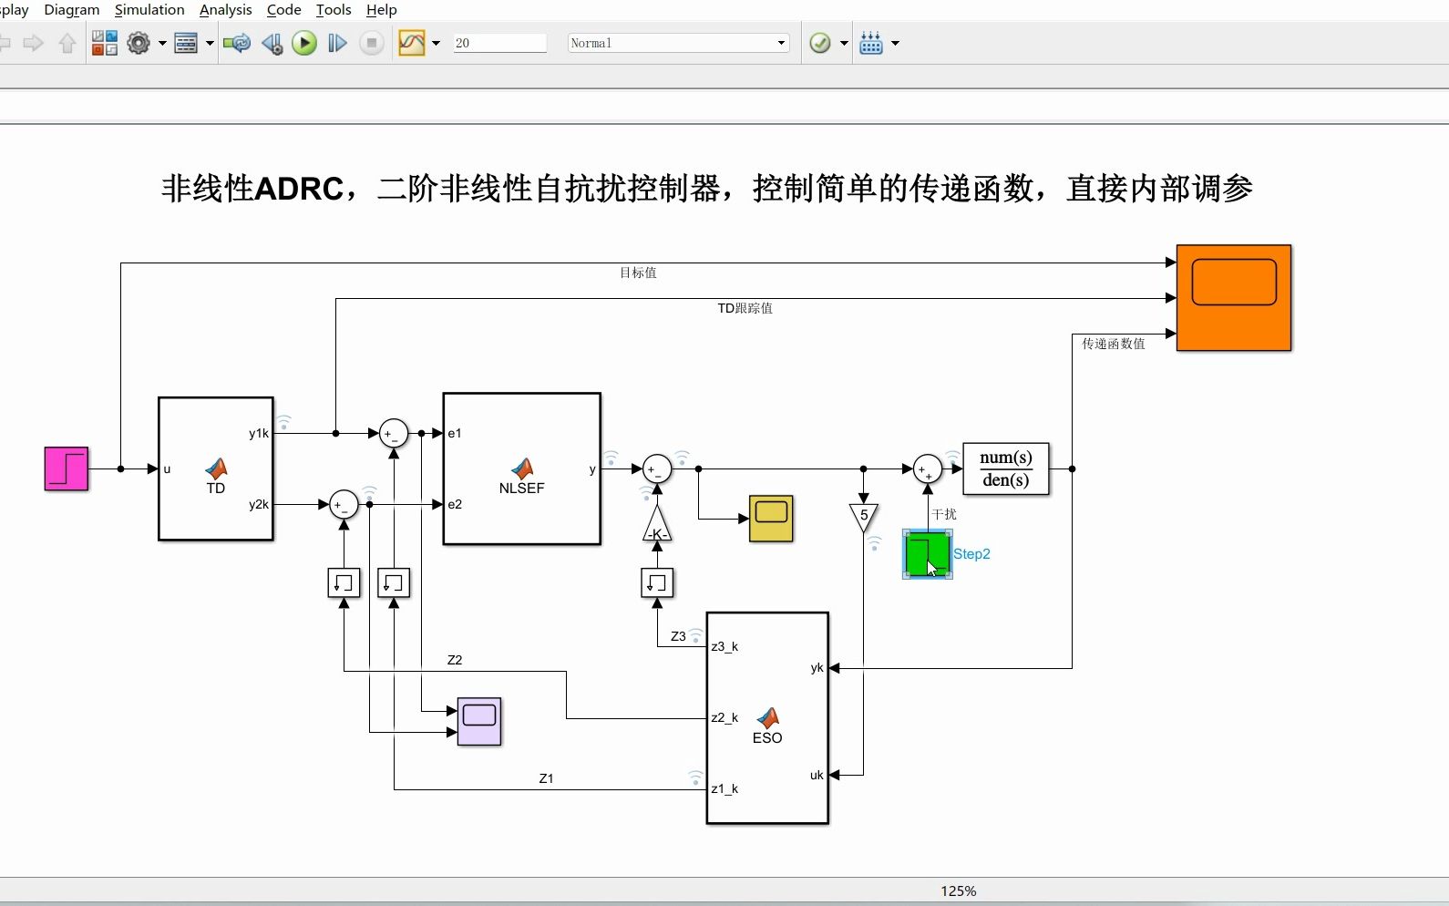
Task: Click the Stop simulation button
Action: coord(371,43)
